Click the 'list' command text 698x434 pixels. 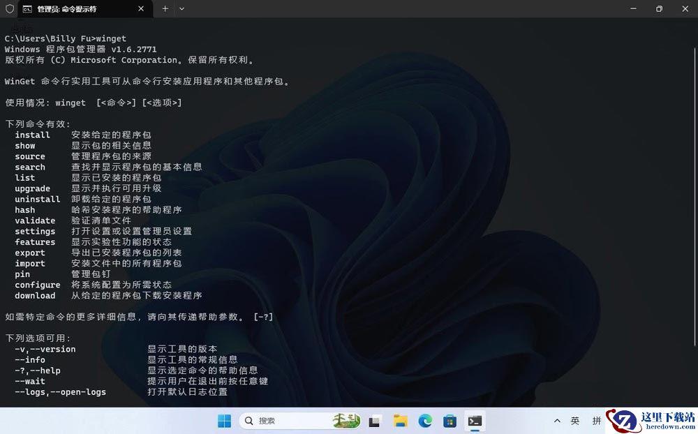[x=25, y=178]
